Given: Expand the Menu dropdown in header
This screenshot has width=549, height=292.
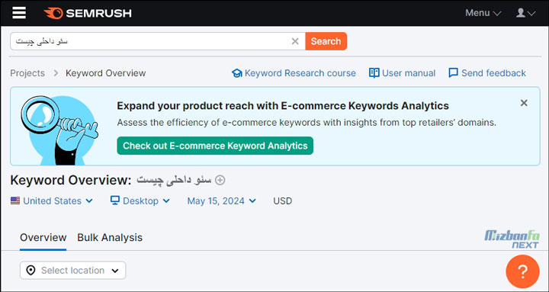Looking at the screenshot, I should [x=483, y=13].
